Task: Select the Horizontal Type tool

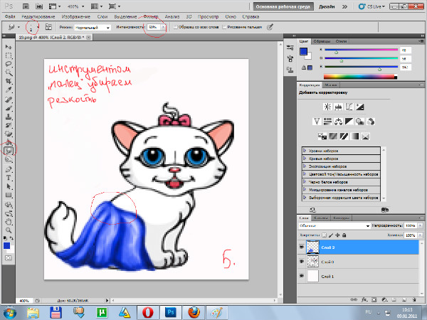Action: pyautogui.click(x=9, y=178)
